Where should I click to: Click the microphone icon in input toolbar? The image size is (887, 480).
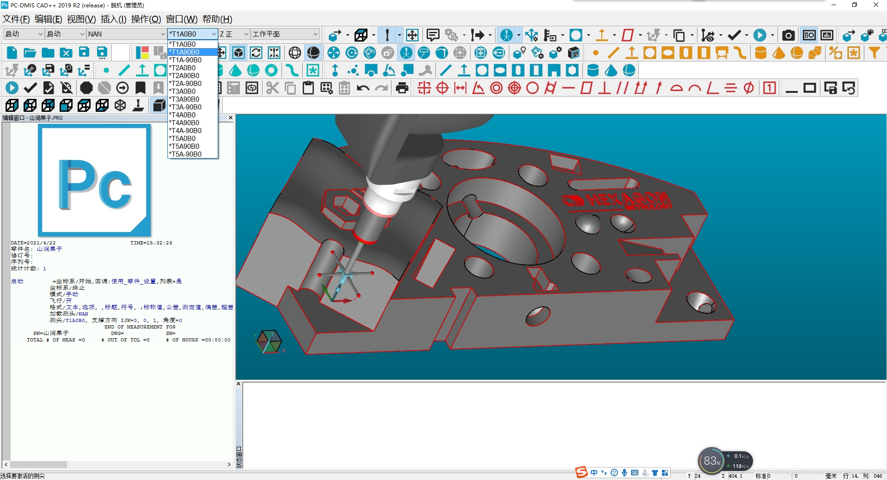pos(624,472)
